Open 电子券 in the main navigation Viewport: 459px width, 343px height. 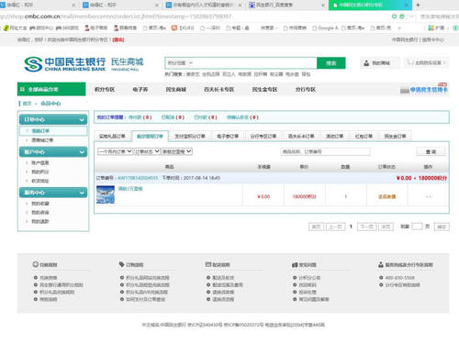[x=140, y=89]
